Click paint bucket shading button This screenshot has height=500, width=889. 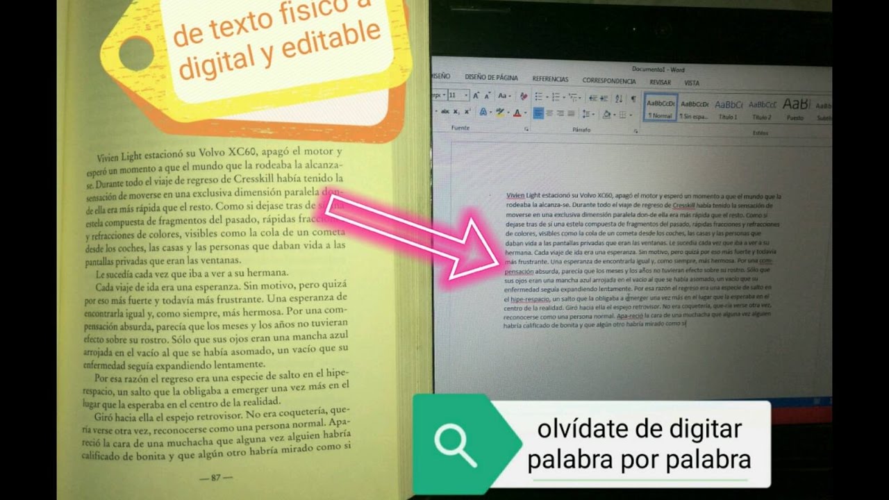pyautogui.click(x=607, y=114)
